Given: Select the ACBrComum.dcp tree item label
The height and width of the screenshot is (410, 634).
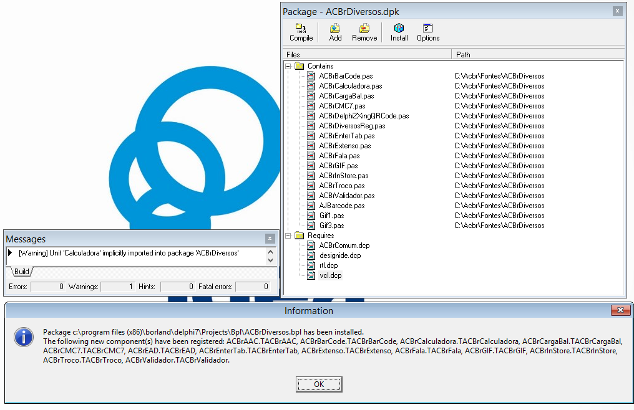Looking at the screenshot, I should [x=344, y=246].
